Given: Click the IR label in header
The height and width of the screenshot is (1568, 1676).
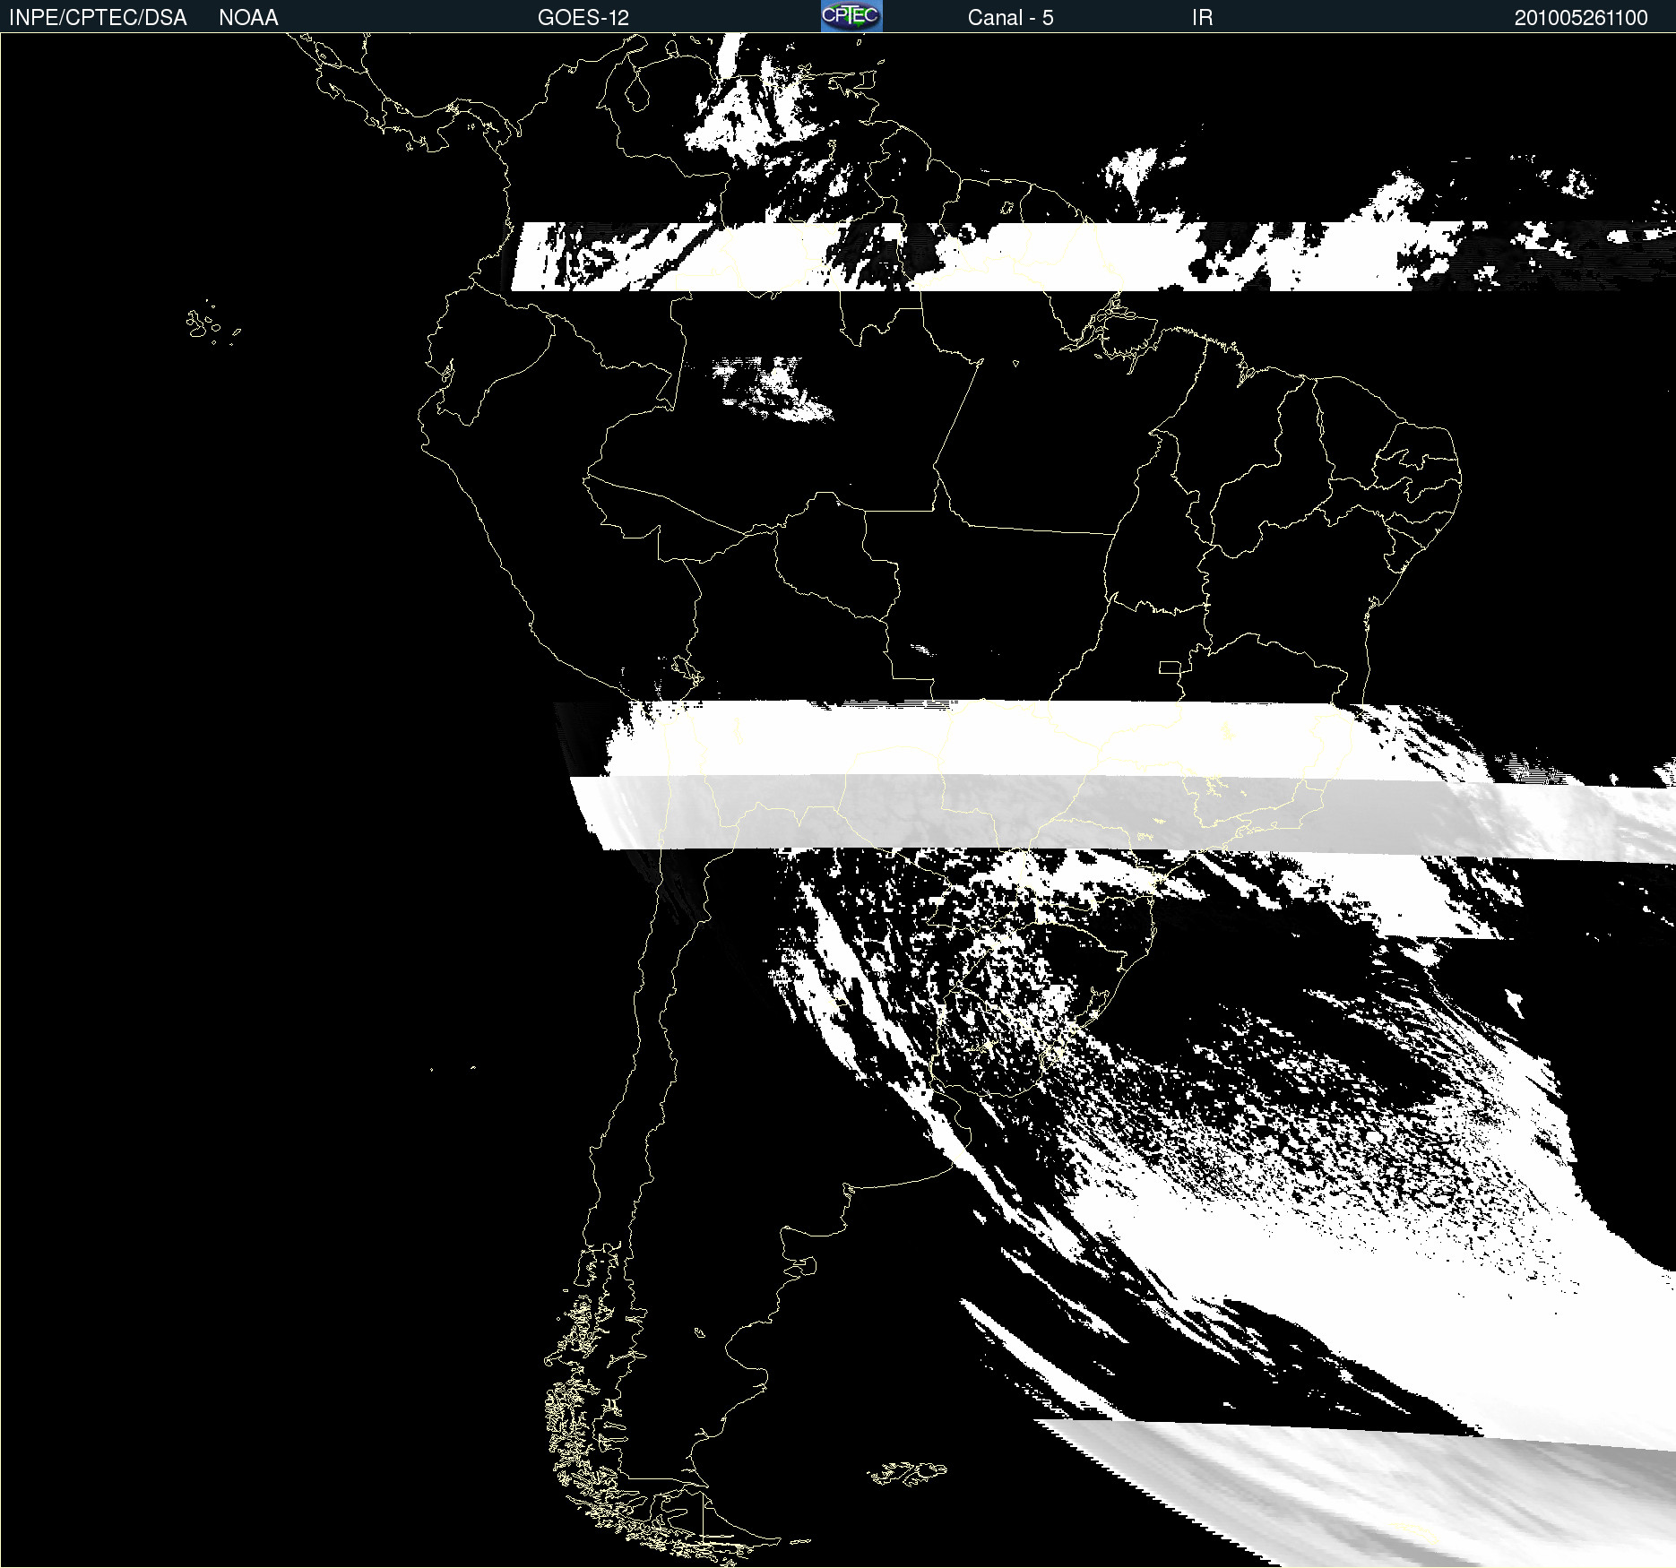Looking at the screenshot, I should click(x=1202, y=18).
